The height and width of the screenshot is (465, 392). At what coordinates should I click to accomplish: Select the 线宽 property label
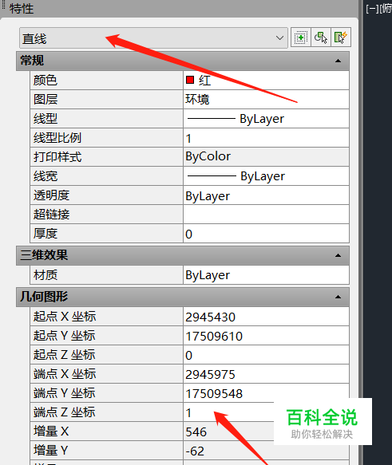tap(45, 176)
